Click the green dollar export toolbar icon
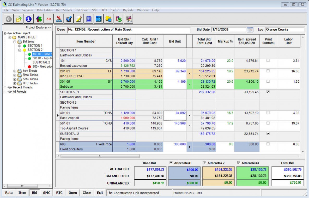The height and width of the screenshot is (198, 309). click(x=119, y=19)
